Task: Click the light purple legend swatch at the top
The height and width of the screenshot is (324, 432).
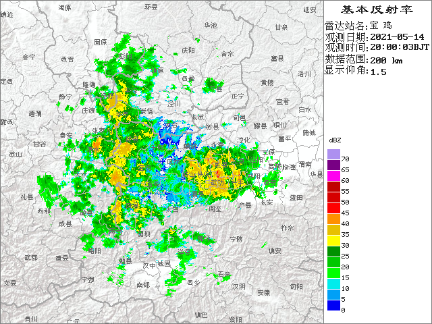Action: coord(333,155)
